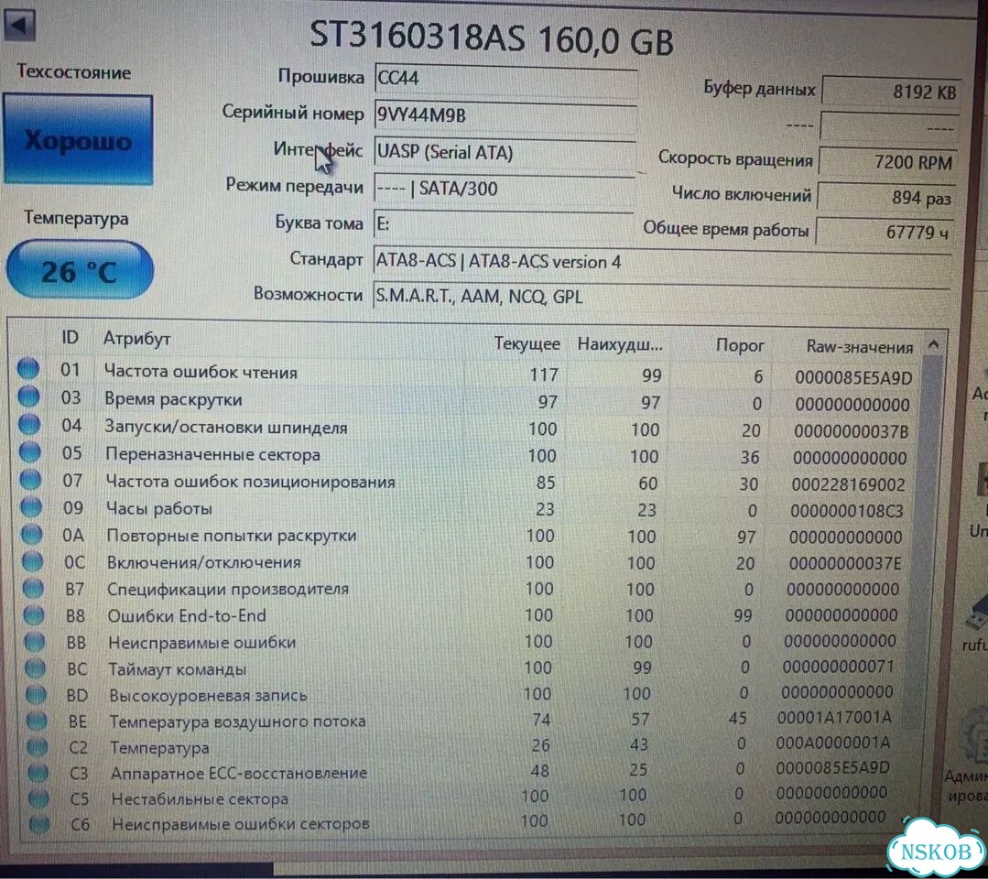988x879 pixels.
Task: Click the previous disk arrow button
Action: 19,26
